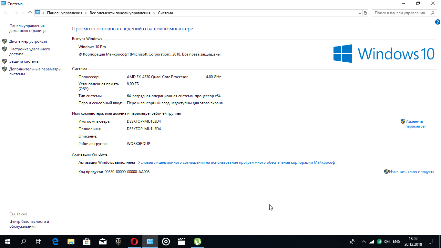The width and height of the screenshot is (441, 248).
Task: Refresh the System page in the address bar
Action: [x=365, y=13]
